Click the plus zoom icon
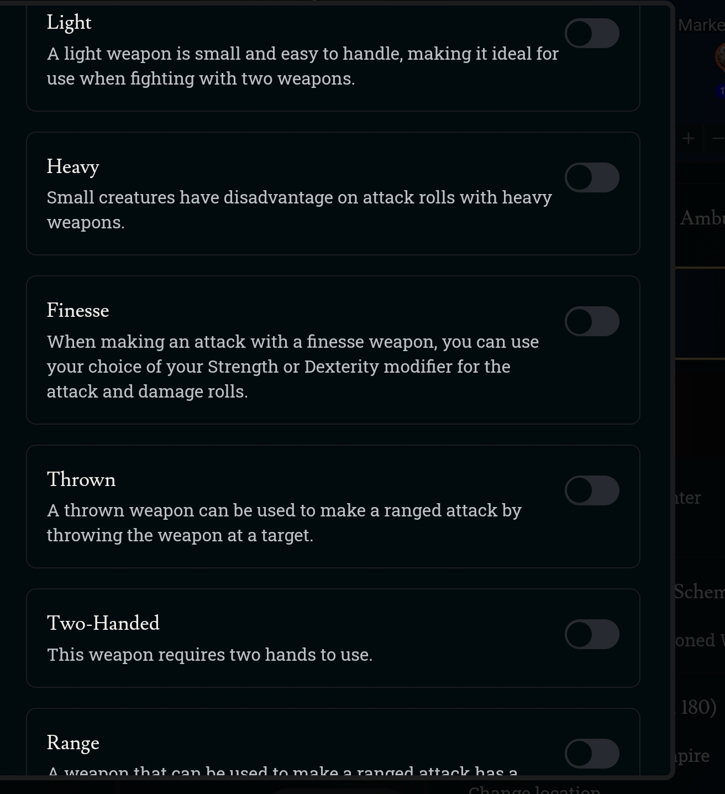The image size is (725, 794). [688, 138]
